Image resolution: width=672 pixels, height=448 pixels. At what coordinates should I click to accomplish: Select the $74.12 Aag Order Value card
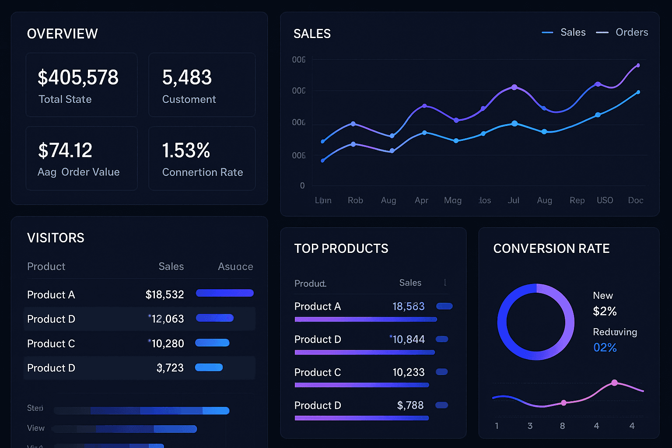coord(81,158)
